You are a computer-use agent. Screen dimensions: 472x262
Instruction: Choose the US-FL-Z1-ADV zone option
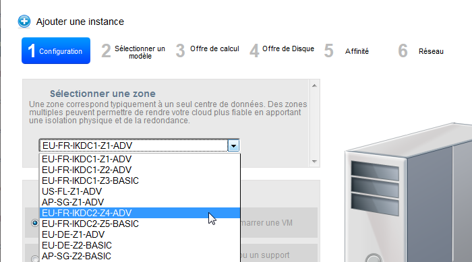[140, 191]
